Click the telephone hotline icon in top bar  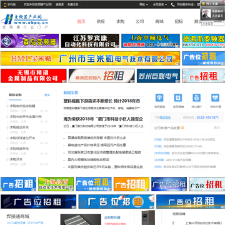[x=172, y=4]
